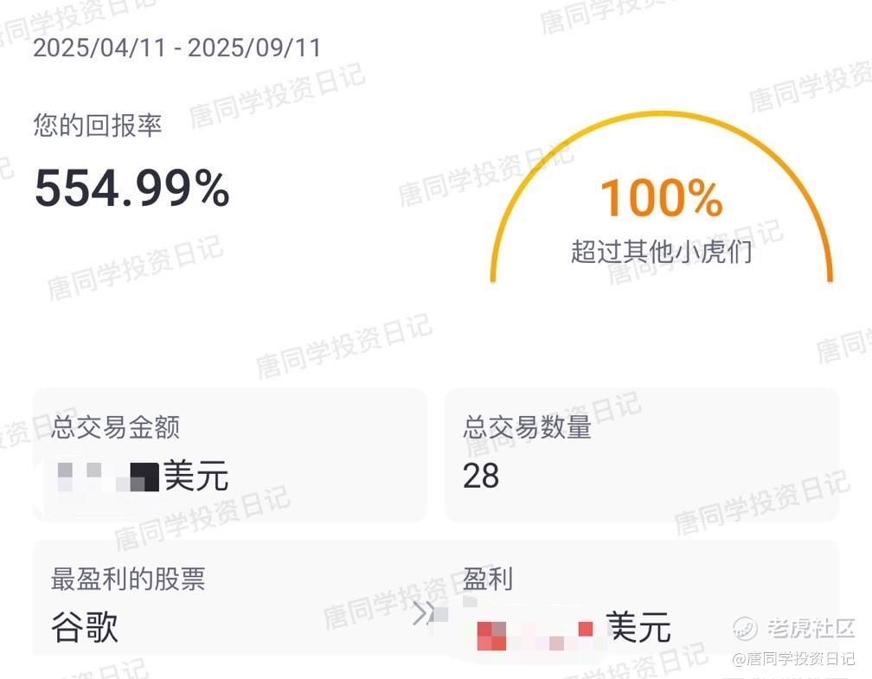Tap 美元 unit in the 总交易金额 card
Screen dimensions: 872x679
point(196,476)
